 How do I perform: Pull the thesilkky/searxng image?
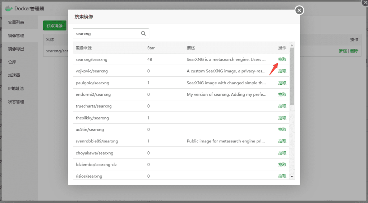tap(282, 118)
